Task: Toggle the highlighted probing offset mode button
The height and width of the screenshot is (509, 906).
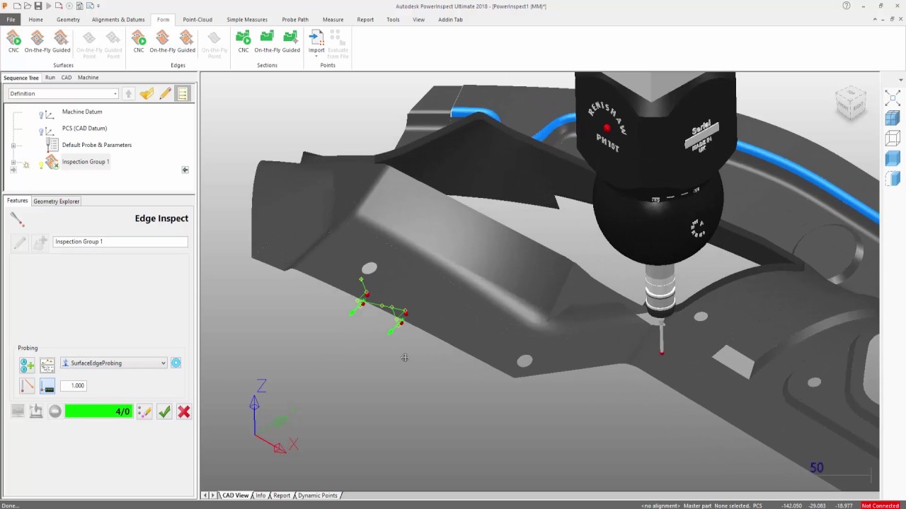Action: (47, 386)
